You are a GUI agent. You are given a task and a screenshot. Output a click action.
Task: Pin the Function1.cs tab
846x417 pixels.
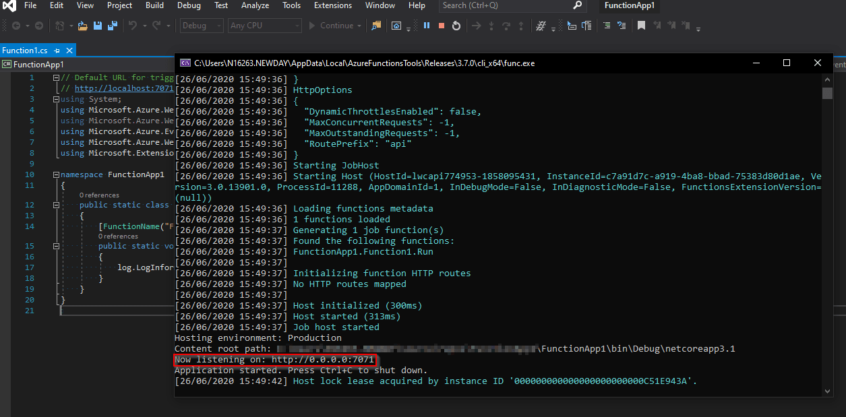pos(57,51)
